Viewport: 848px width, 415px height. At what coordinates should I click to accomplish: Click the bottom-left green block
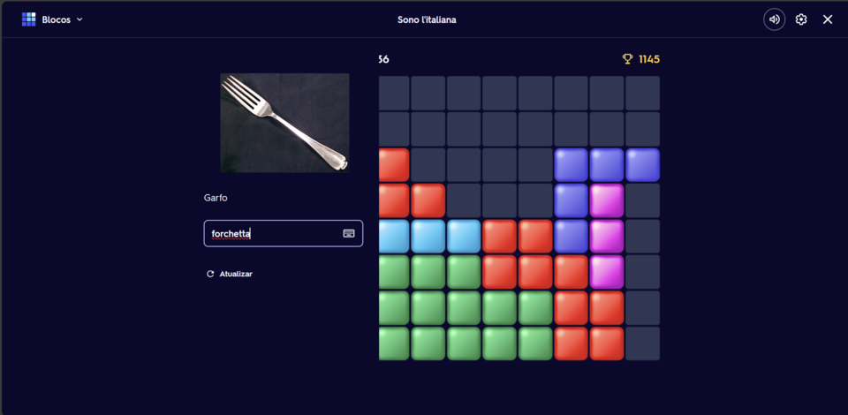[393, 343]
